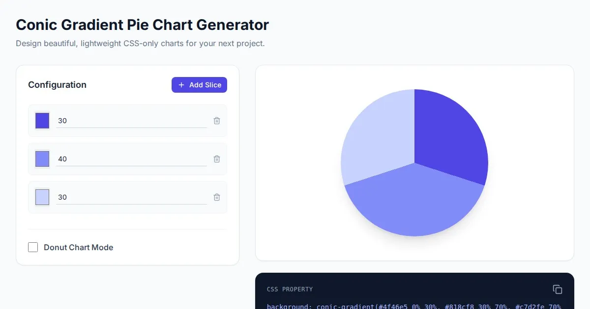Open the second slice's periwinkle color swatch

click(42, 159)
